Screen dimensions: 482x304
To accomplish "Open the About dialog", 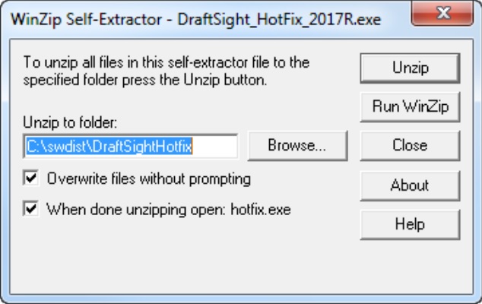I will point(410,185).
